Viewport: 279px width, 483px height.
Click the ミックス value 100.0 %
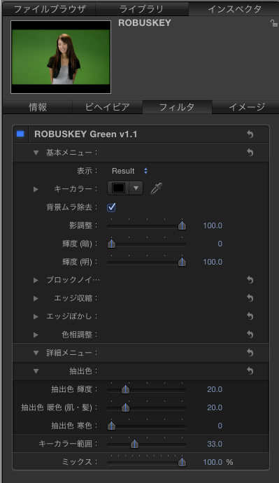tap(218, 462)
